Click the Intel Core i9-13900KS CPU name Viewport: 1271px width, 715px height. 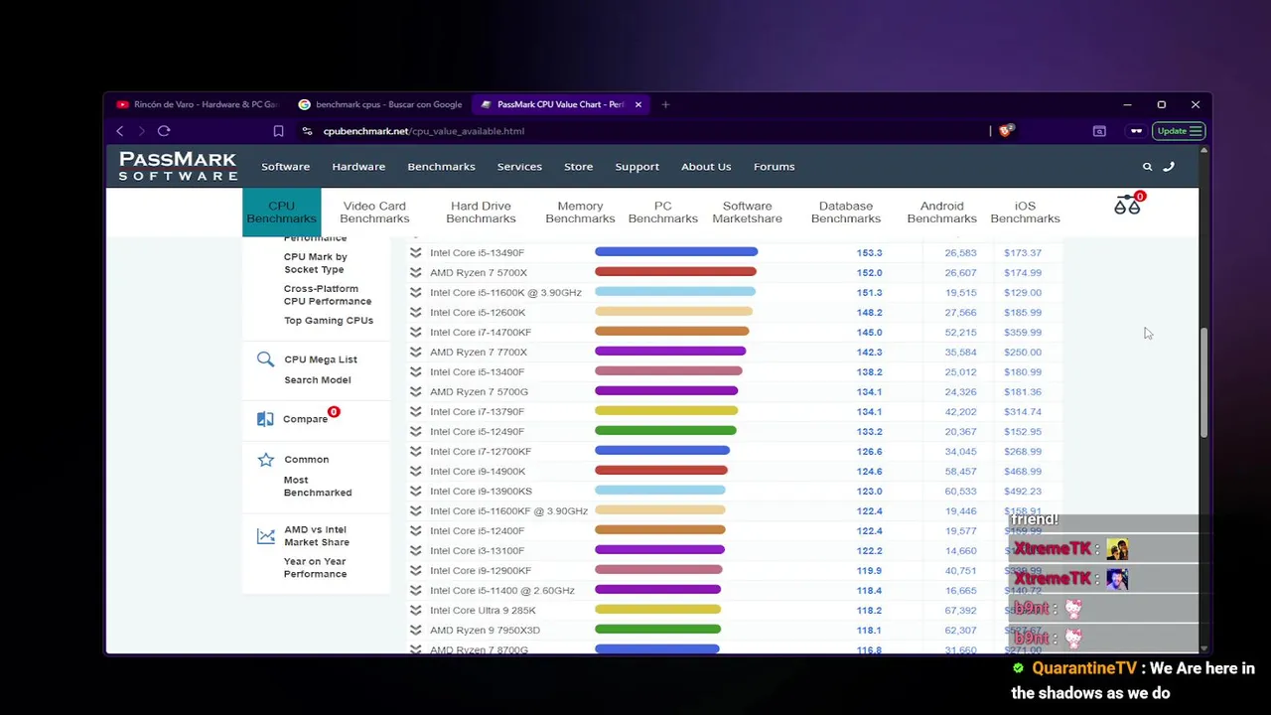click(x=481, y=492)
